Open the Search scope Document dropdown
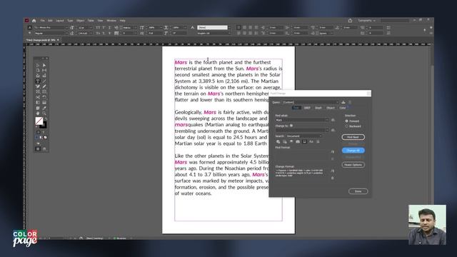Image resolution: width=457 pixels, height=257 pixels. (303, 136)
